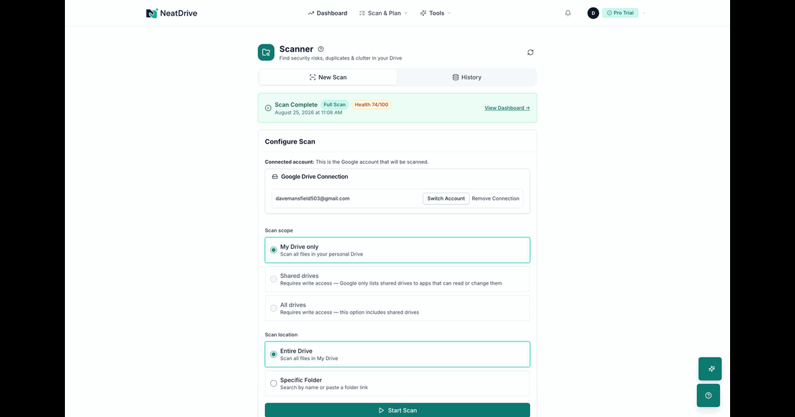Image resolution: width=795 pixels, height=417 pixels.
Task: Click the scan date August 25, 2026 text
Action: [309, 113]
